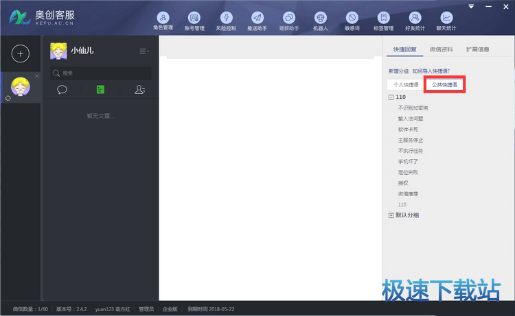The width and height of the screenshot is (515, 316).
Task: Click the magnifier search icon
Action: click(56, 73)
